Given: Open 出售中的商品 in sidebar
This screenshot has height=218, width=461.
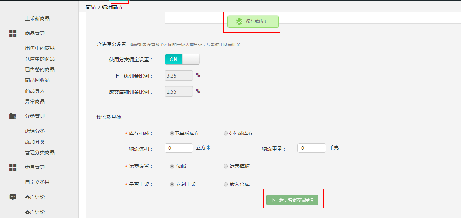Looking at the screenshot, I should 40,48.
